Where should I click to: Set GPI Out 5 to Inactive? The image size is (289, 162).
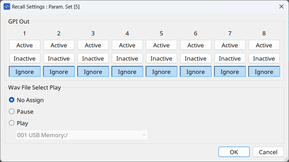[x=161, y=59]
